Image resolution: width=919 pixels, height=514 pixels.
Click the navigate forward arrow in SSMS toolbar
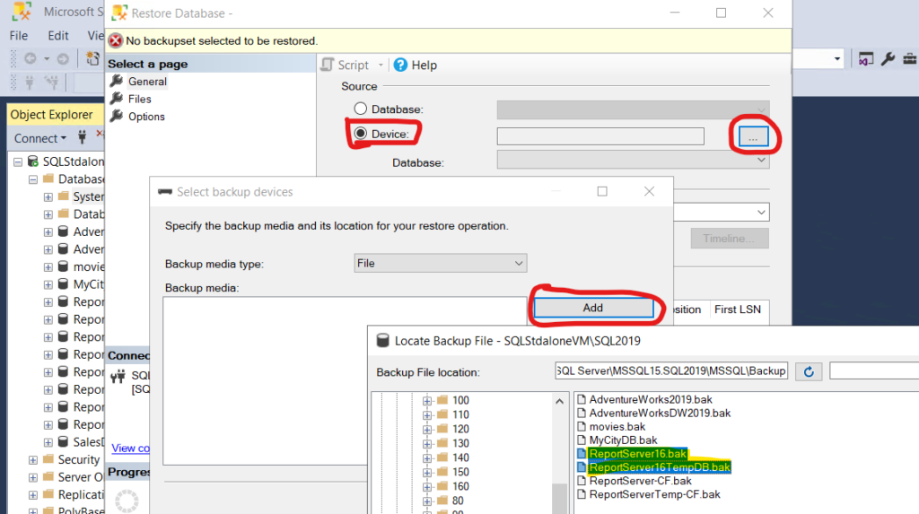[x=63, y=58]
